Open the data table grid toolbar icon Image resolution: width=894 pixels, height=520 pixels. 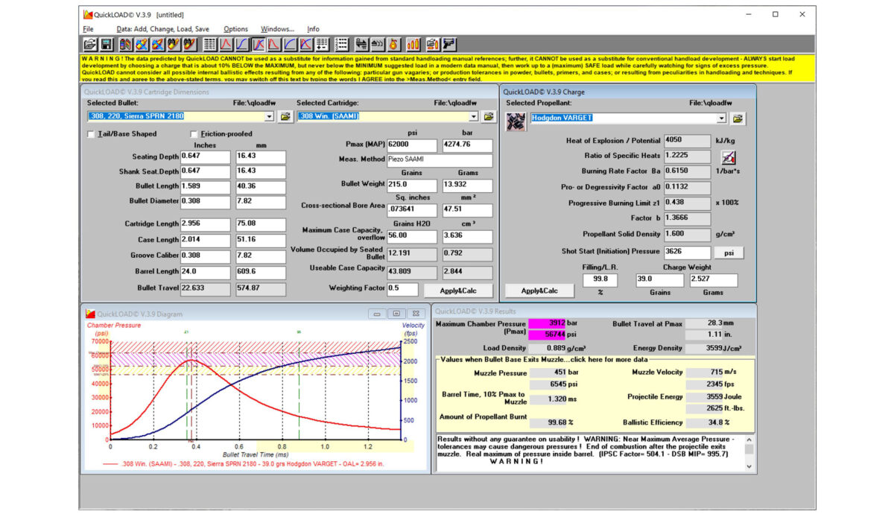210,45
